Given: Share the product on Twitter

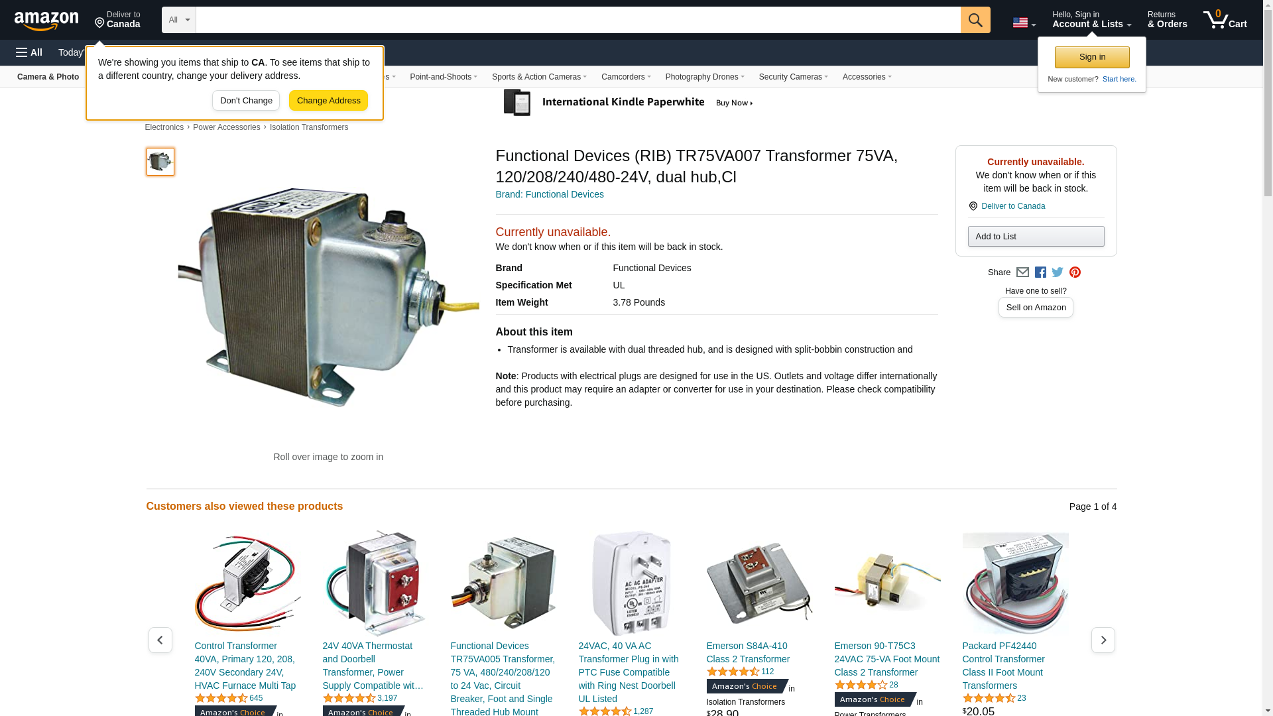Looking at the screenshot, I should coord(1058,272).
